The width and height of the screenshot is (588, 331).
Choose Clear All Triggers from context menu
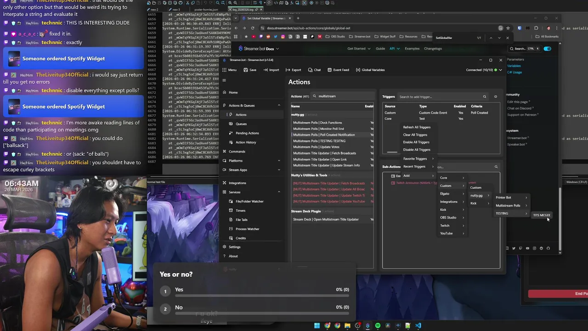pos(415,135)
